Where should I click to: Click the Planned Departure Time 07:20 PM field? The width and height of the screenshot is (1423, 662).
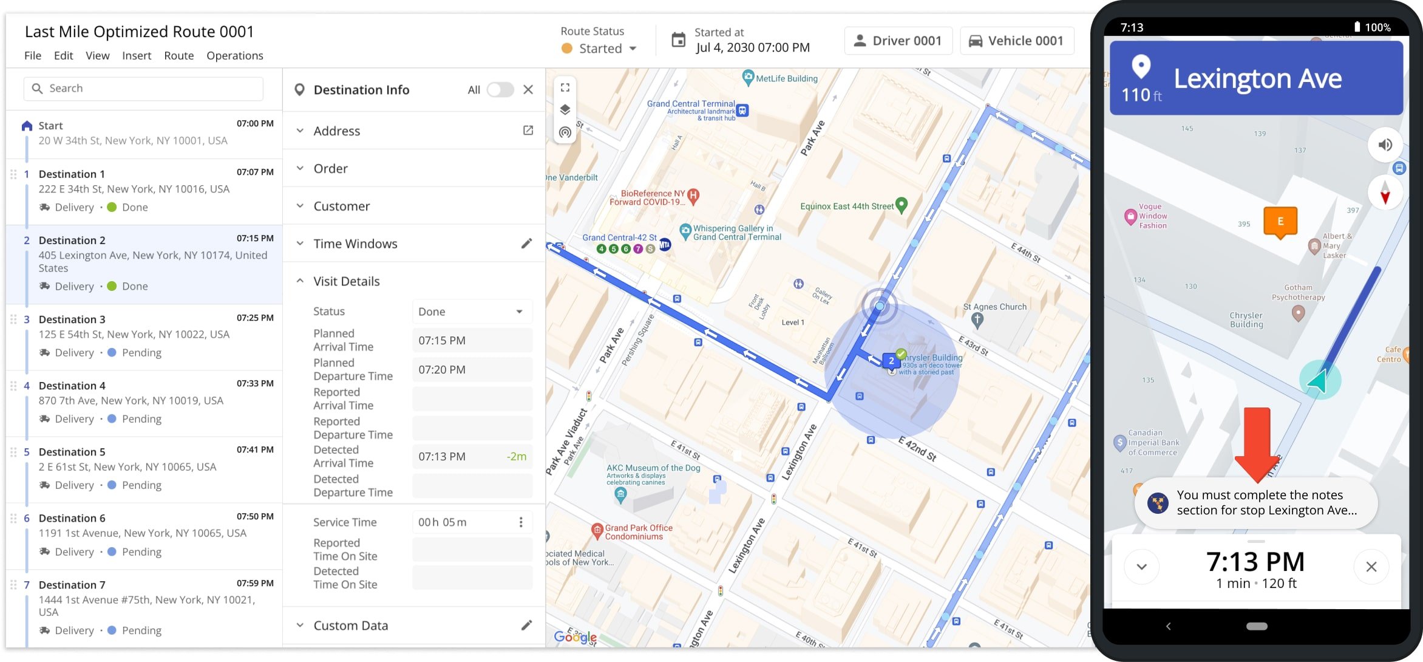click(472, 370)
